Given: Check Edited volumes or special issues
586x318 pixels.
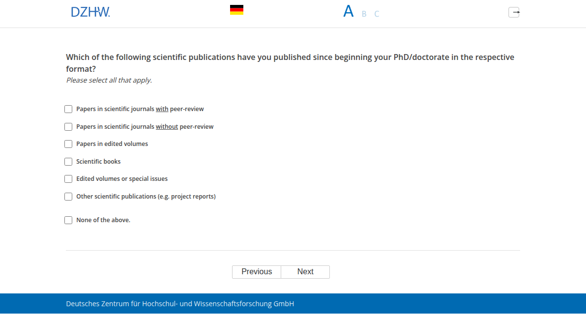Looking at the screenshot, I should (x=68, y=178).
